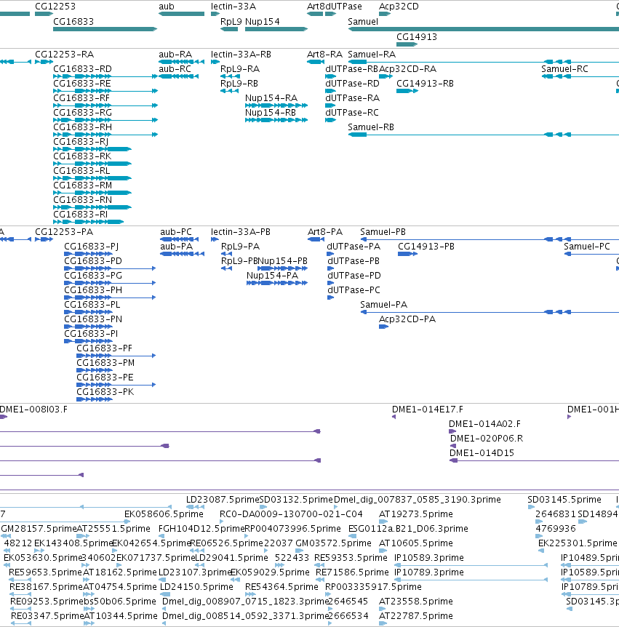The height and width of the screenshot is (627, 619).
Task: Select the dUTPase-RD transcript label
Action: (x=352, y=83)
